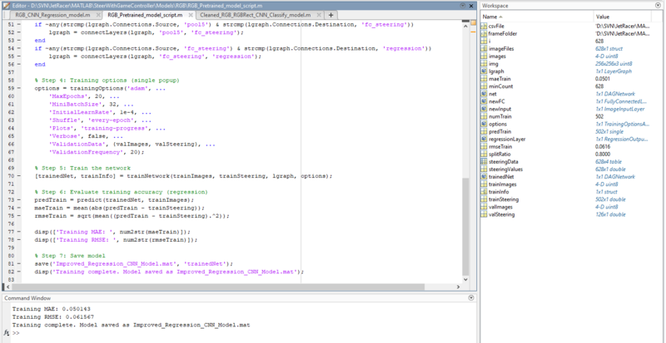Open the Command Window actions dropdown

[470, 297]
